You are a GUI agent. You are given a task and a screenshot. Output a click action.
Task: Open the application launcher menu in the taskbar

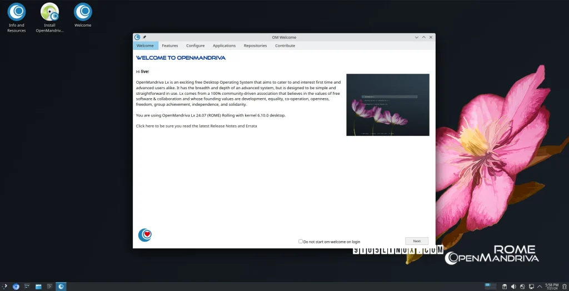coord(16,287)
